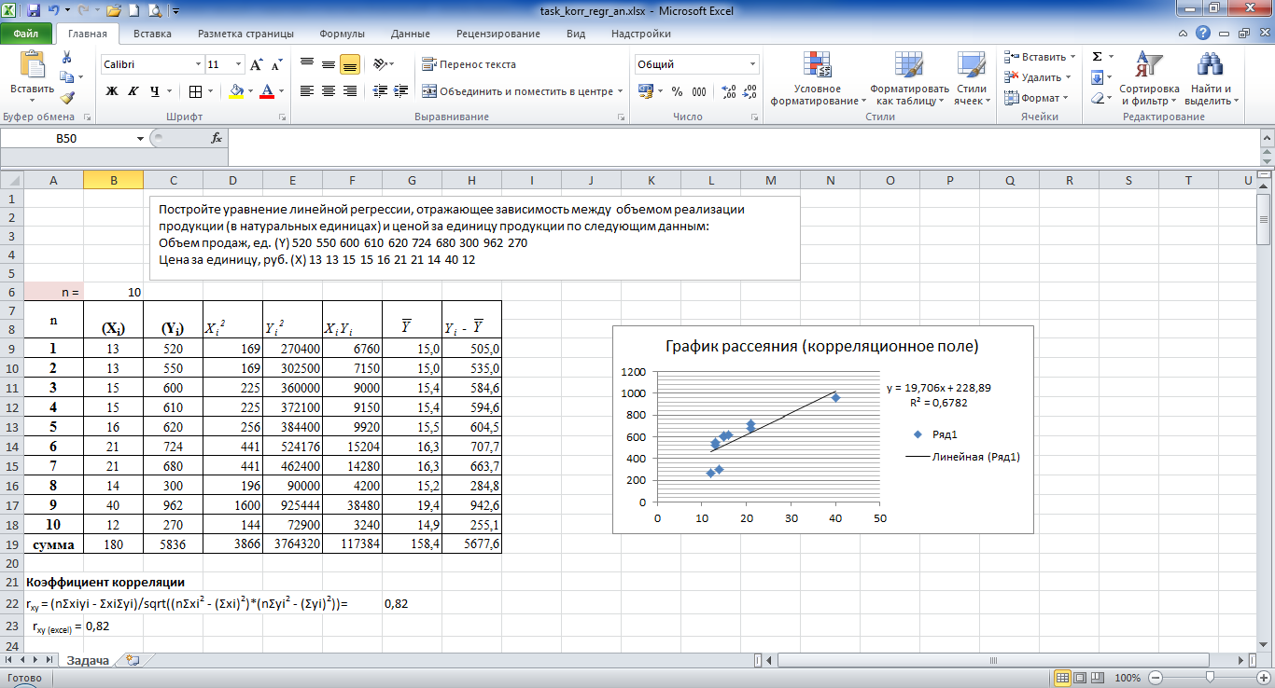1275x688 pixels.
Task: Align cell text right
Action: (350, 91)
